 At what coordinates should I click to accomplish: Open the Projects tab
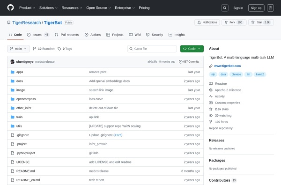coord(115,35)
